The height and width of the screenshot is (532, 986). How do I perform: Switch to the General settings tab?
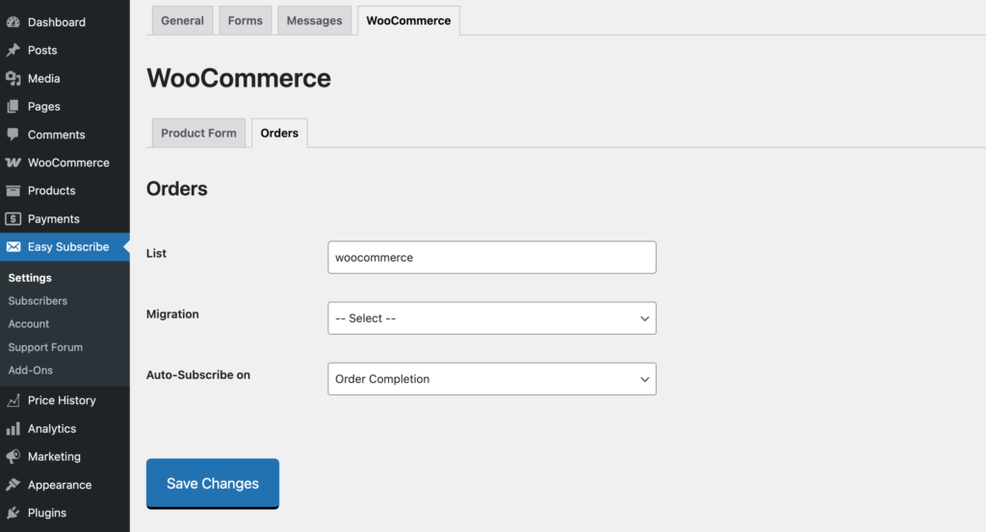(x=182, y=20)
